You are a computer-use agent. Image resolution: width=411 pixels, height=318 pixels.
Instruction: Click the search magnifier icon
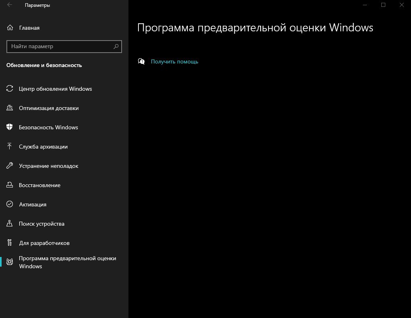pos(116,47)
